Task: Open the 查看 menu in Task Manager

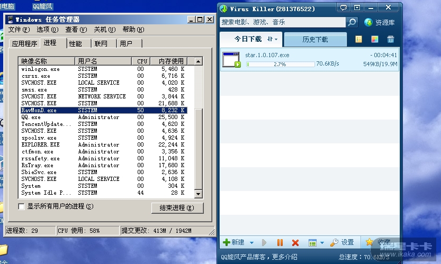Action: (76, 30)
